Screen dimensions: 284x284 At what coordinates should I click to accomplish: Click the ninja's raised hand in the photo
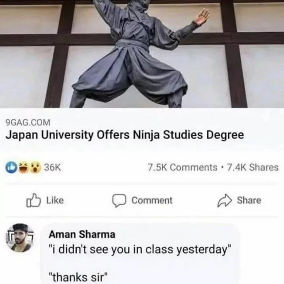(202, 17)
